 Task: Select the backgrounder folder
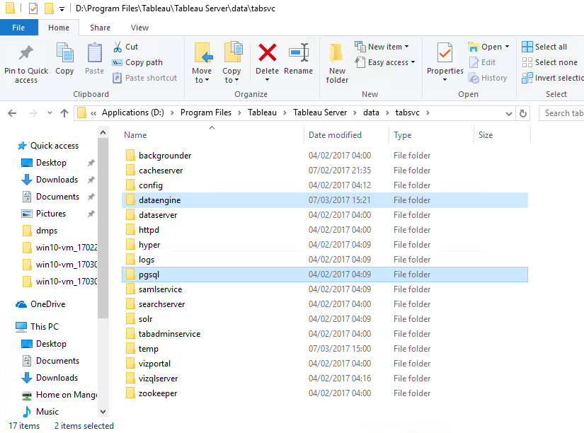pos(325,156)
